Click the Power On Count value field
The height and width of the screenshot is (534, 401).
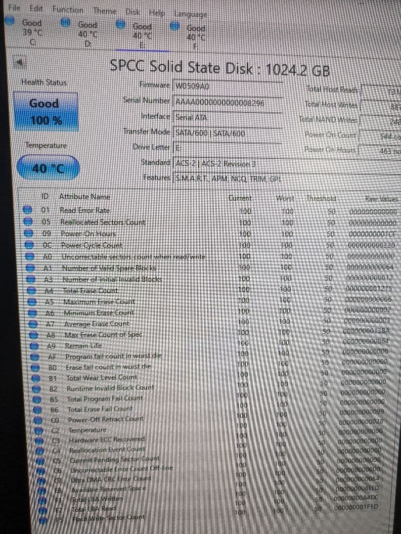tap(380, 136)
